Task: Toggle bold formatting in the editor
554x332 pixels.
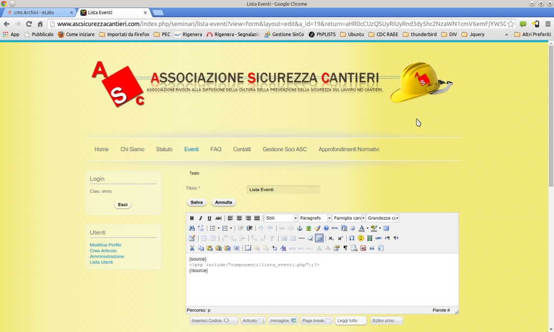Action: pos(192,218)
